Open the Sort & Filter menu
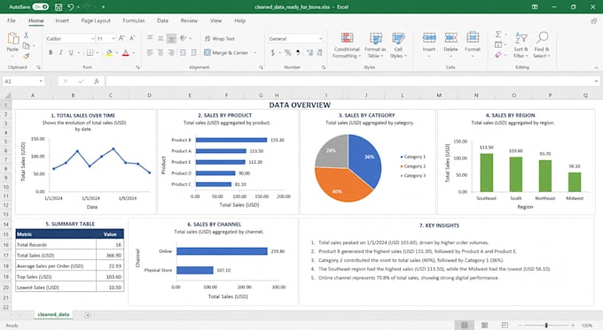Viewport: 603px width, 330px height. tap(521, 45)
